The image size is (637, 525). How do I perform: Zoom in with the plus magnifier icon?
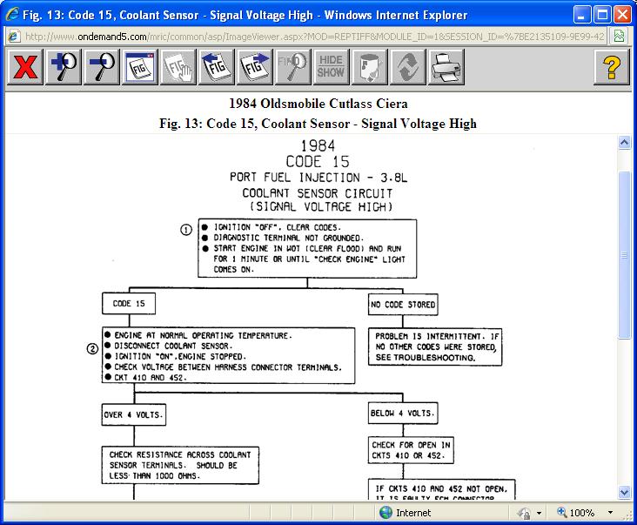[64, 67]
